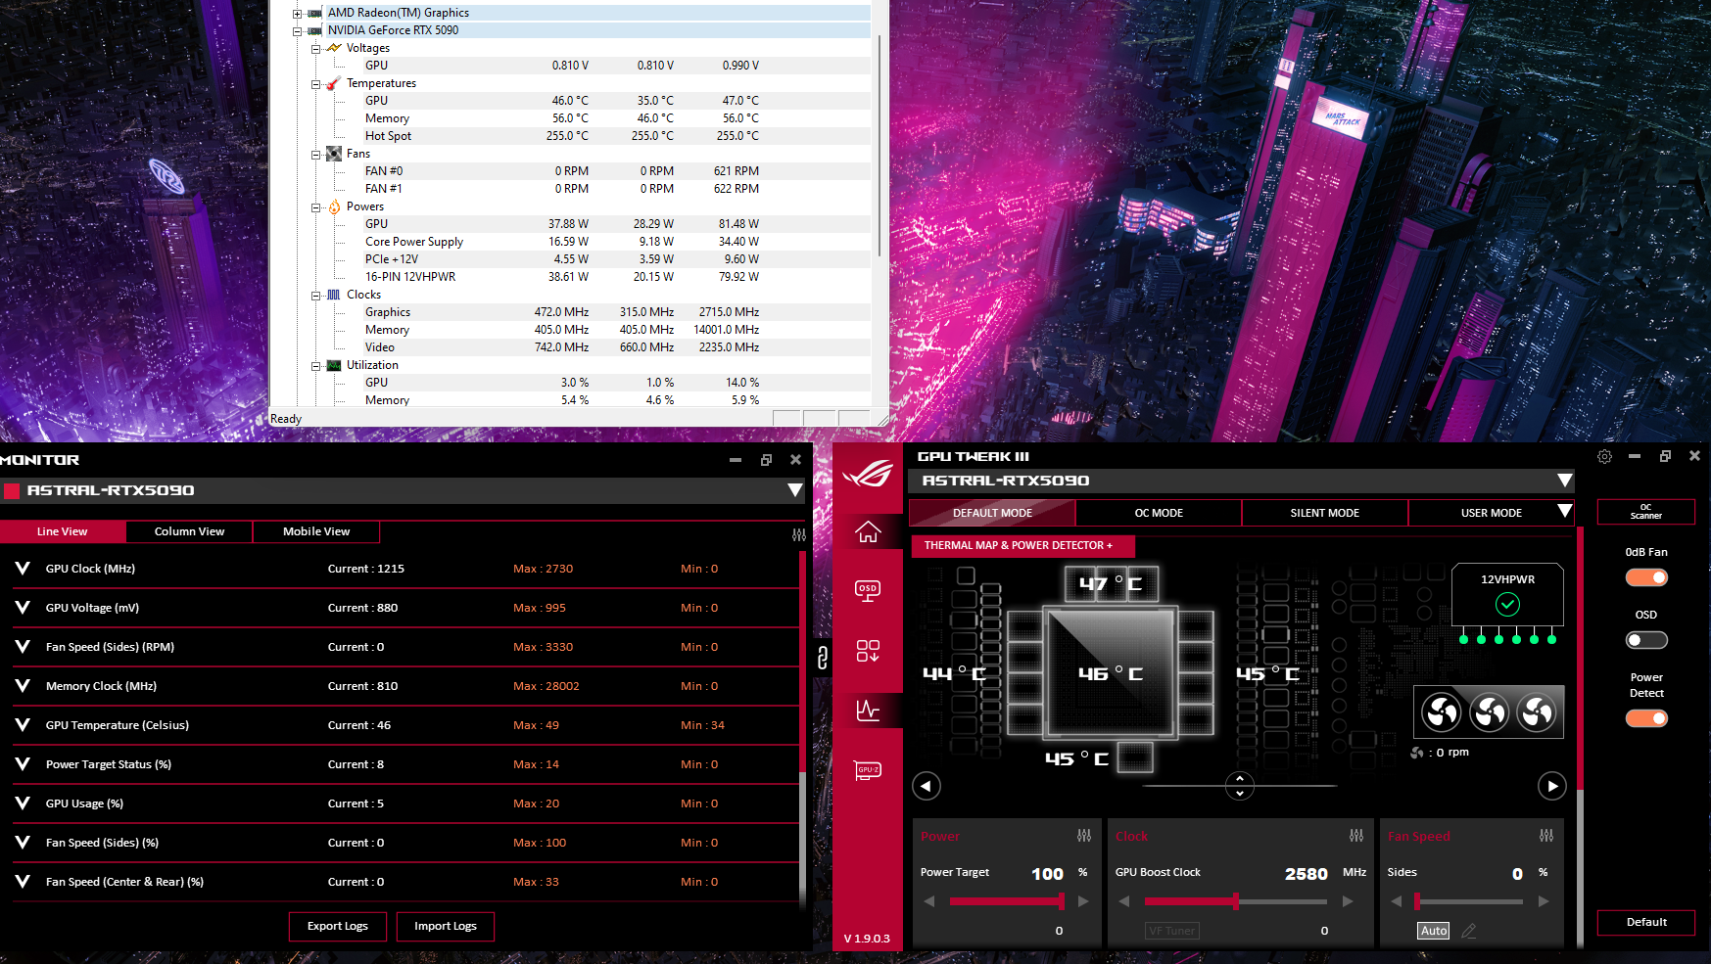Viewport: 1711px width, 964px height.
Task: Click the link chain icon between windows
Action: pos(823,658)
